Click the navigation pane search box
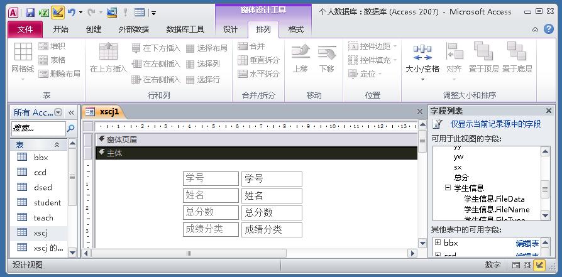The height and width of the screenshot is (277, 562). 38,128
